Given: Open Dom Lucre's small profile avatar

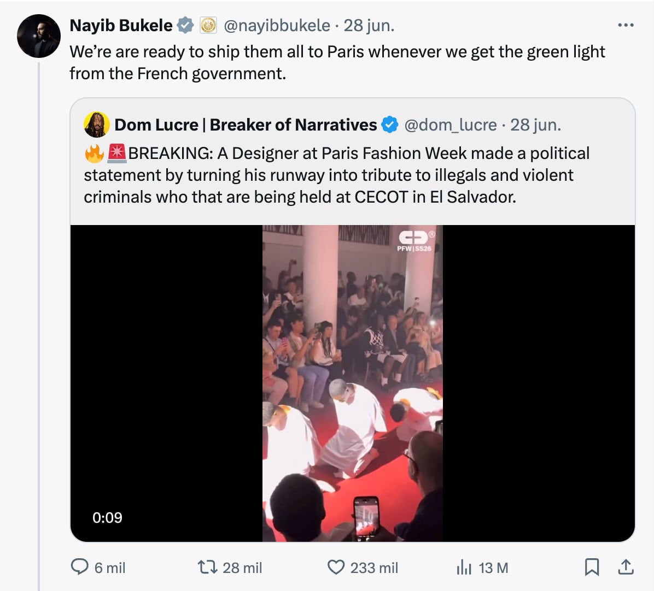Looking at the screenshot, I should coord(97,125).
